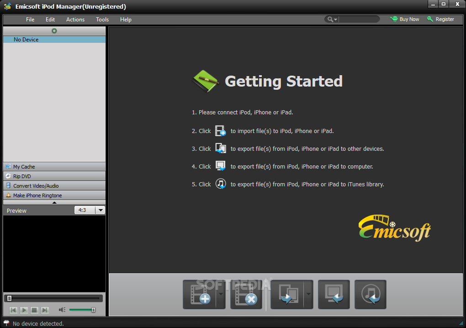
Task: Open the 4:3 aspect ratio dropdown
Action: click(90, 210)
